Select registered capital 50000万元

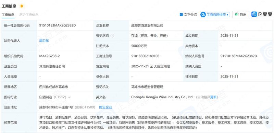[x=139, y=46]
